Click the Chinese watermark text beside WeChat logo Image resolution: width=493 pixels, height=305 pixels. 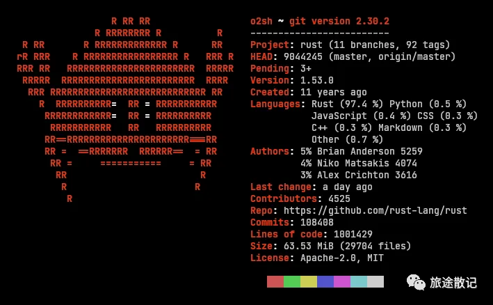453,283
